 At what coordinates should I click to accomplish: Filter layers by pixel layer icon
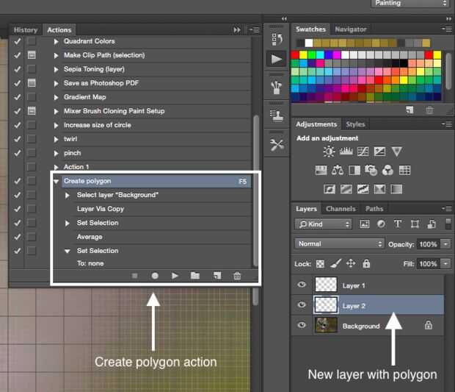[365, 224]
